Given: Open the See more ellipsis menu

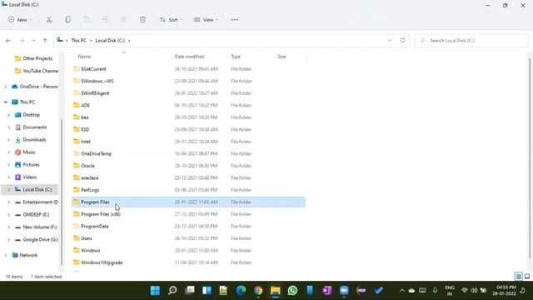Looking at the screenshot, I should [235, 20].
